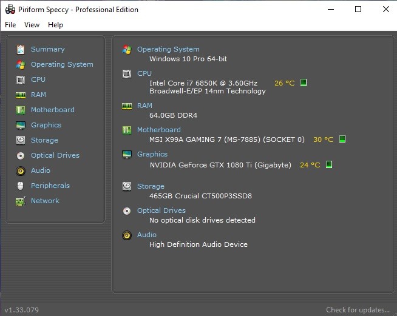Click the Optical Drives disc icon in summary pane

[127, 210]
